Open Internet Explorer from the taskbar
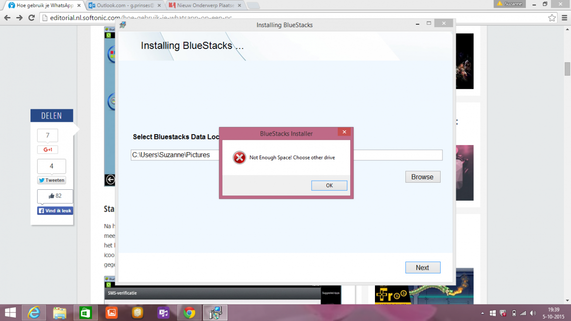Viewport: 571px width, 321px height. 34,312
